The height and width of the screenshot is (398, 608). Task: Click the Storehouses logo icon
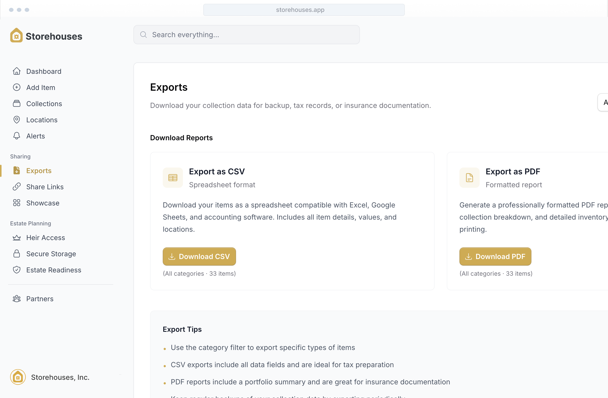point(16,36)
